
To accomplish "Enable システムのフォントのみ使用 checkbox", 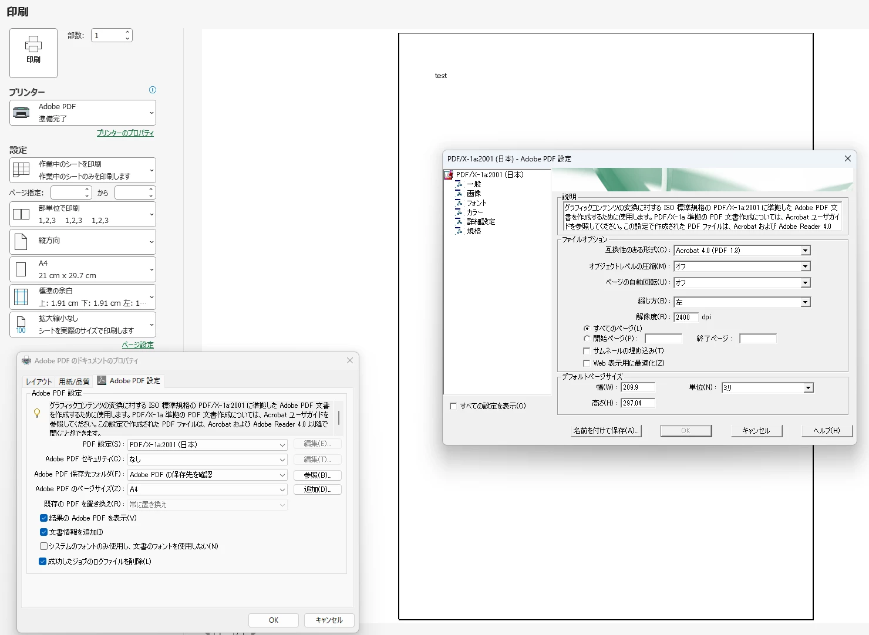I will click(43, 546).
